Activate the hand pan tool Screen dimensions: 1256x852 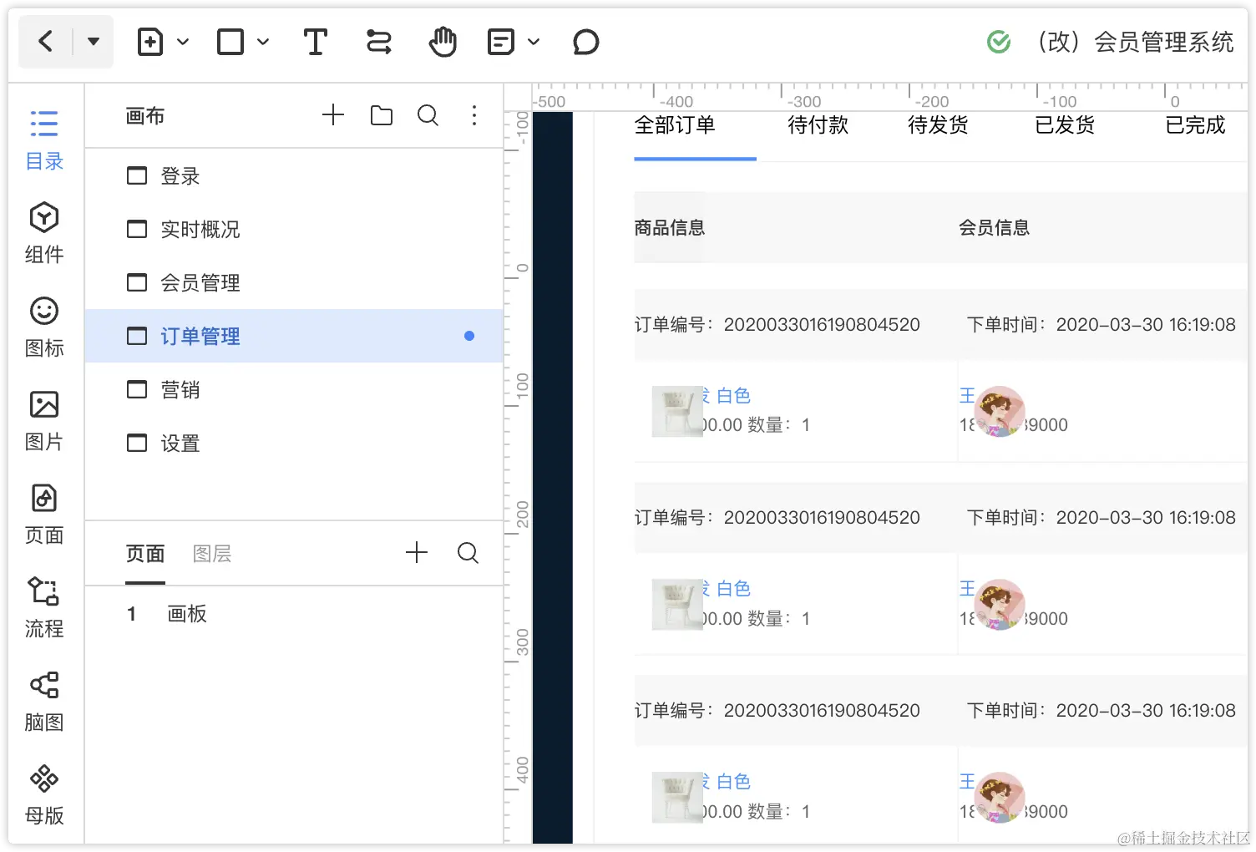pos(443,42)
